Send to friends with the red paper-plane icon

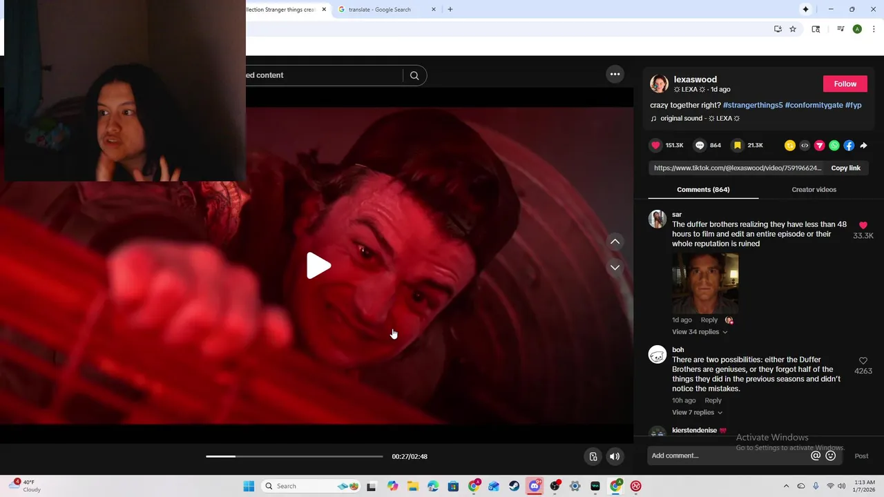(820, 145)
